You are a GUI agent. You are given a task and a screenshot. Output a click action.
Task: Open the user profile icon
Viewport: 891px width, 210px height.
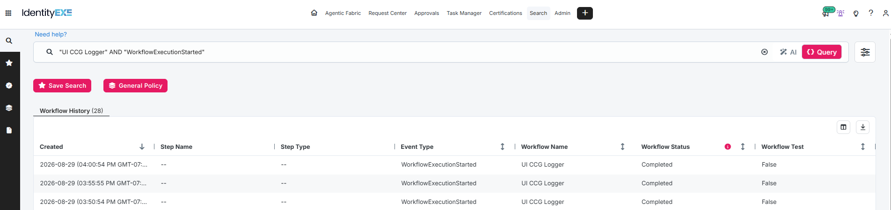point(886,13)
